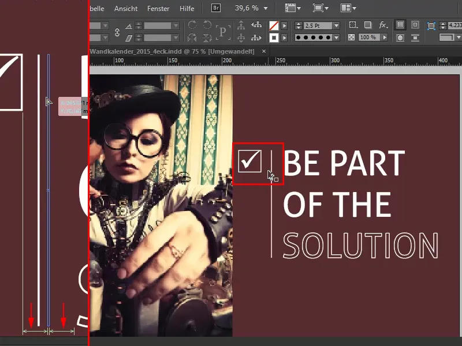Click the shear angle stepper arrows
The height and width of the screenshot is (346, 462).
coord(139,37)
